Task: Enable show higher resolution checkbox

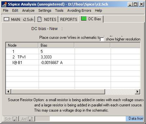Action: [x=102, y=39]
